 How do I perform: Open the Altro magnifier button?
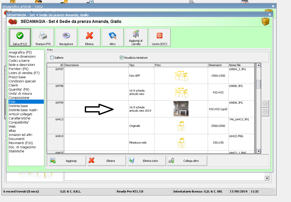tap(113, 37)
